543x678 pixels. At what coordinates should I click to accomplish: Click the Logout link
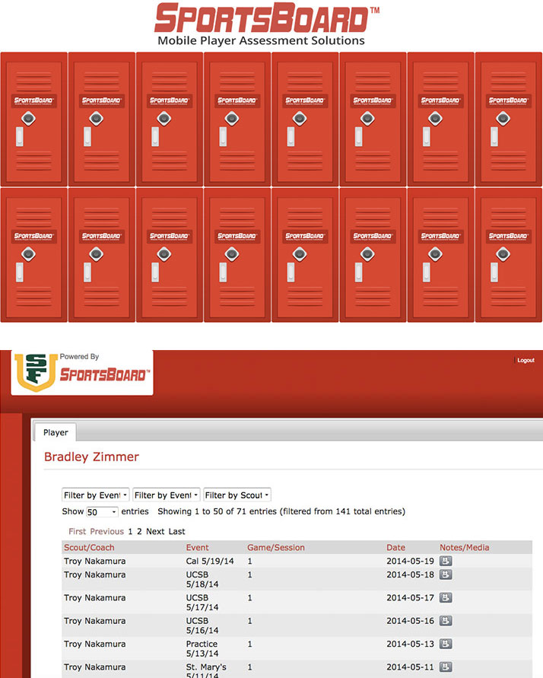tap(526, 360)
